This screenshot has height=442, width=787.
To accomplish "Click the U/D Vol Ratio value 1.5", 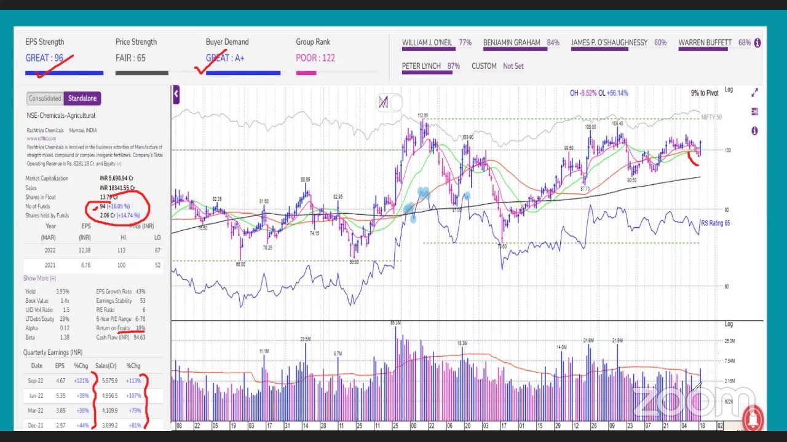I will click(x=66, y=310).
